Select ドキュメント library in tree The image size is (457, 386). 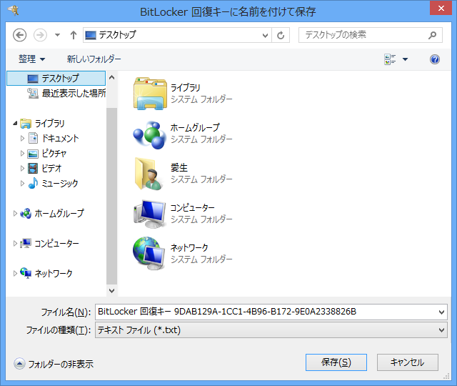(54, 138)
